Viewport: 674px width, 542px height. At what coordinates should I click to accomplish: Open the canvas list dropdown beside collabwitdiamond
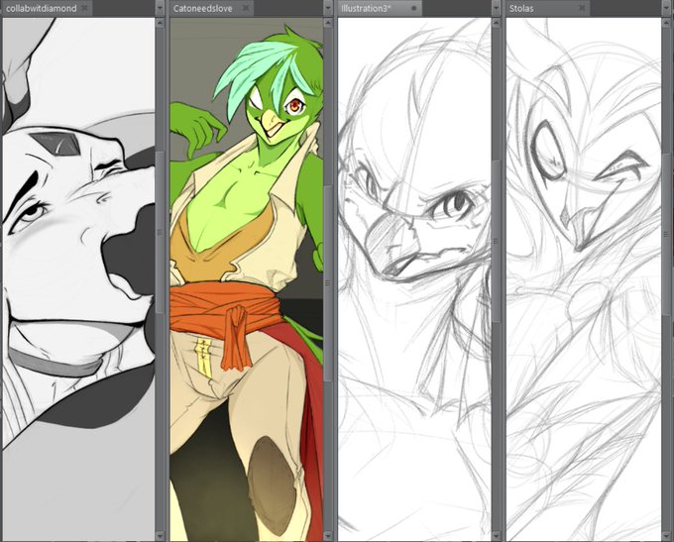(x=160, y=8)
